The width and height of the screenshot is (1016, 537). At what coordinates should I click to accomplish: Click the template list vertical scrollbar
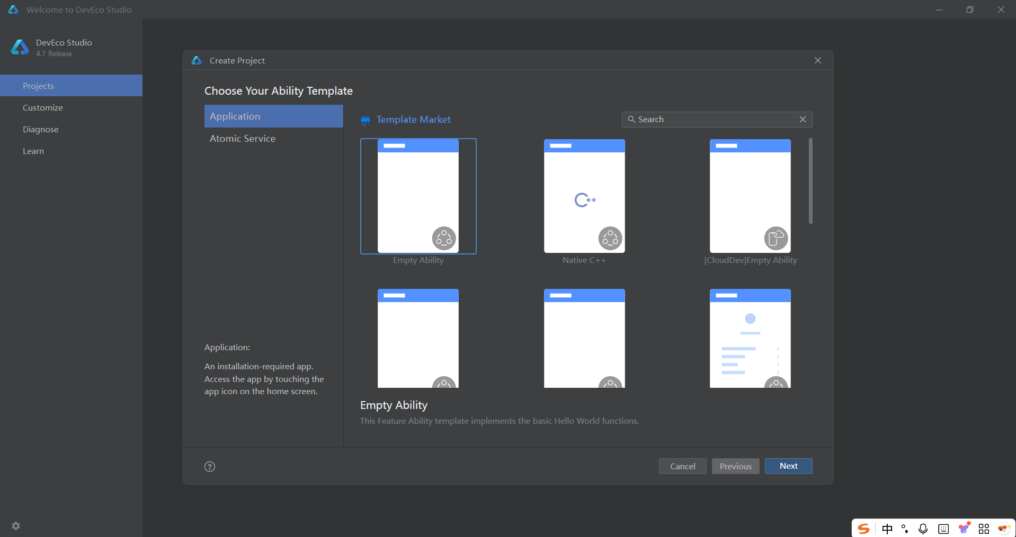[x=810, y=181]
